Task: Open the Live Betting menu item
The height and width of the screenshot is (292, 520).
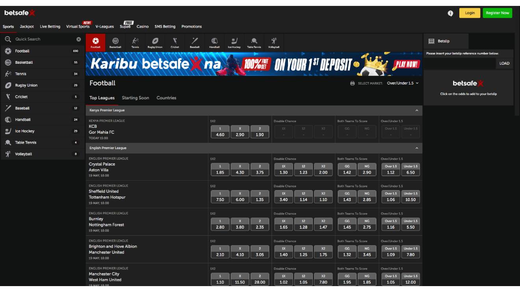Action: [x=50, y=27]
